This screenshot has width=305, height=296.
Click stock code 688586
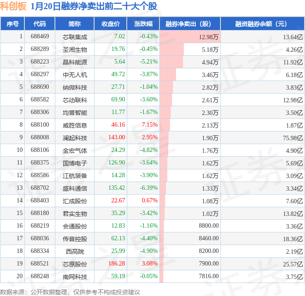40,175
